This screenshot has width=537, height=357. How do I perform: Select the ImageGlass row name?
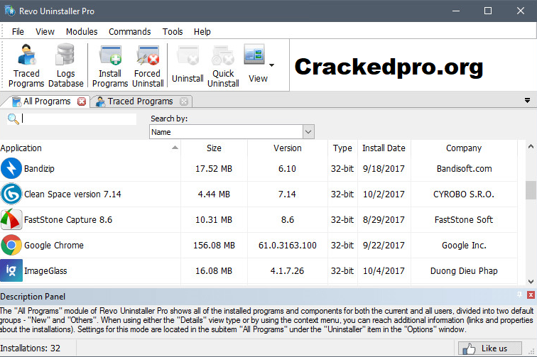click(45, 270)
